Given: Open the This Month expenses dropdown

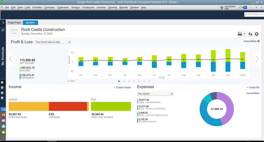Looking at the screenshot, I should click(155, 94).
